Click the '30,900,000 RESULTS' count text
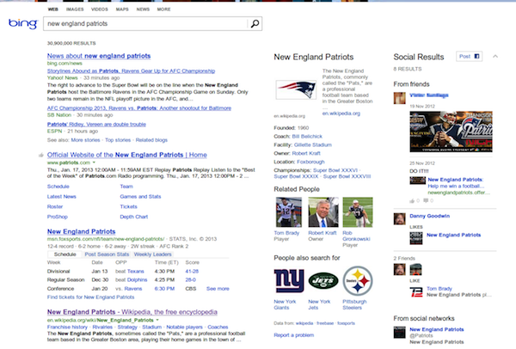Screen dimensions: 516x349 click(x=71, y=43)
